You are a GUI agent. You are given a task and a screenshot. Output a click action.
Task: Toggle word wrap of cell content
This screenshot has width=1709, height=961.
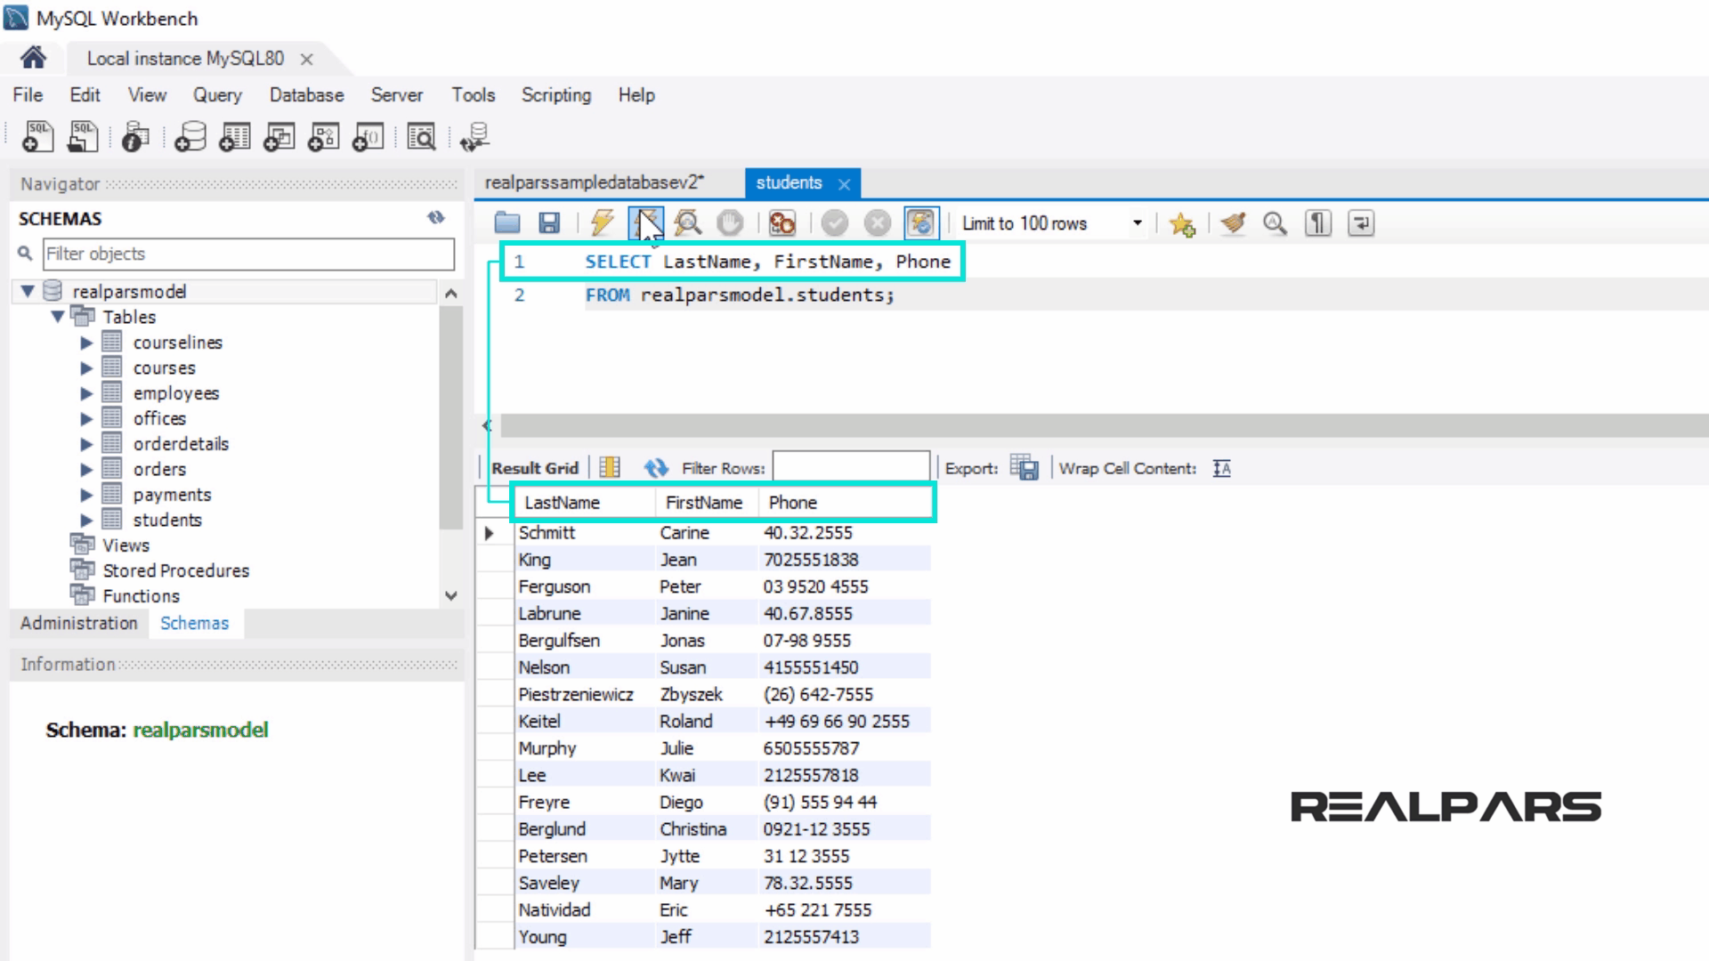(x=1221, y=468)
